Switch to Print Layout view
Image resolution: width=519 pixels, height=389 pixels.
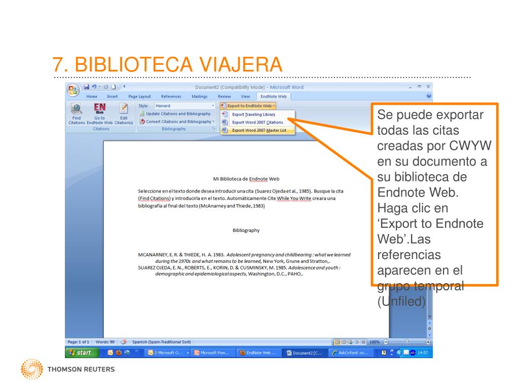[337, 342]
